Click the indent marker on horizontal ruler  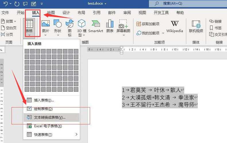(121, 50)
